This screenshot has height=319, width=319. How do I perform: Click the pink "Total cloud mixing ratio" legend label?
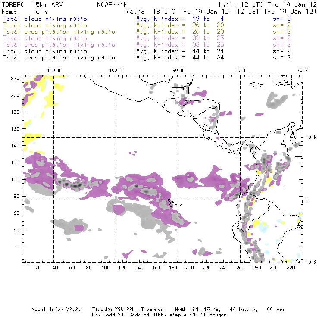(x=45, y=38)
